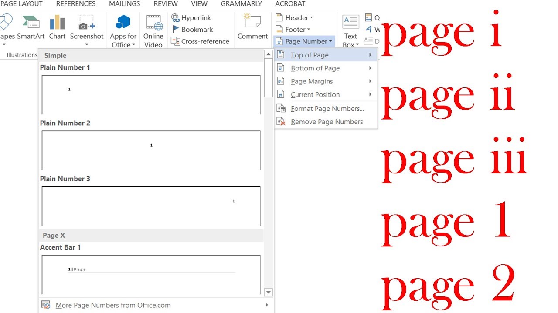The width and height of the screenshot is (558, 313).
Task: Select Current Position option
Action: (x=326, y=94)
